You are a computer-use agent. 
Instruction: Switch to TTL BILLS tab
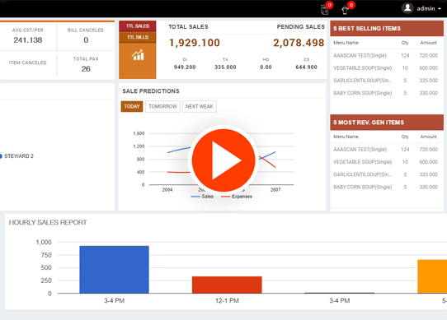138,37
